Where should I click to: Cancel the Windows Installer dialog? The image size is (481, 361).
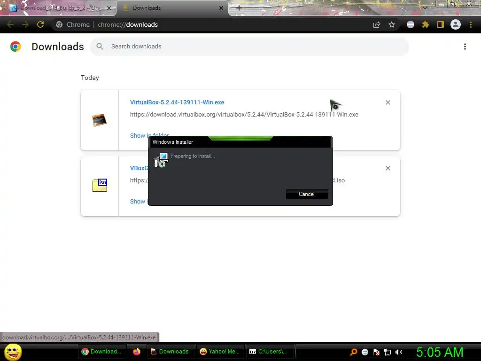tap(307, 194)
